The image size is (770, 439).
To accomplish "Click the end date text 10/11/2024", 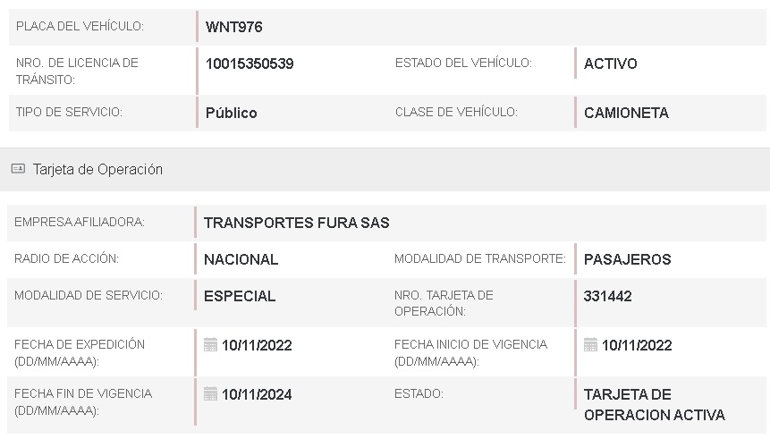I will click(257, 394).
